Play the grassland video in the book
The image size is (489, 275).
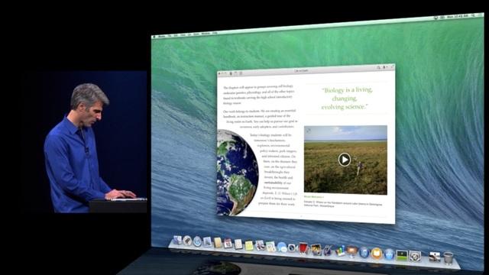click(x=345, y=160)
